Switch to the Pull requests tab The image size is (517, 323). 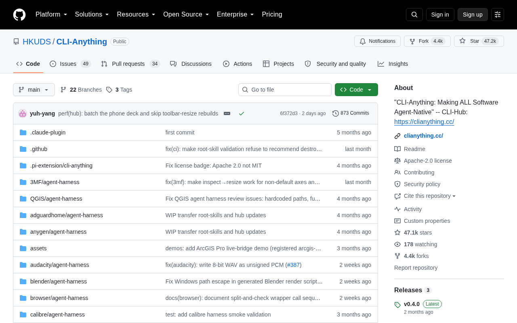coord(130,64)
